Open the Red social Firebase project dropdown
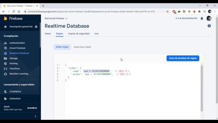 click(56, 18)
